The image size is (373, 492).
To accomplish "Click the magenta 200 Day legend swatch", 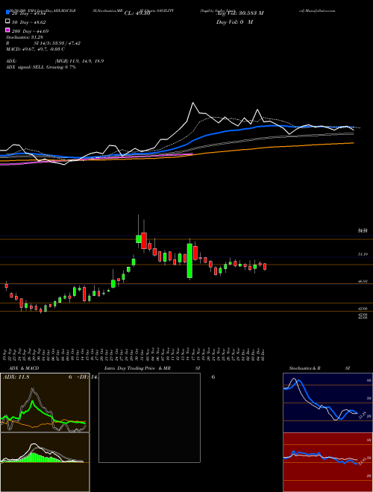I will 7,31.
